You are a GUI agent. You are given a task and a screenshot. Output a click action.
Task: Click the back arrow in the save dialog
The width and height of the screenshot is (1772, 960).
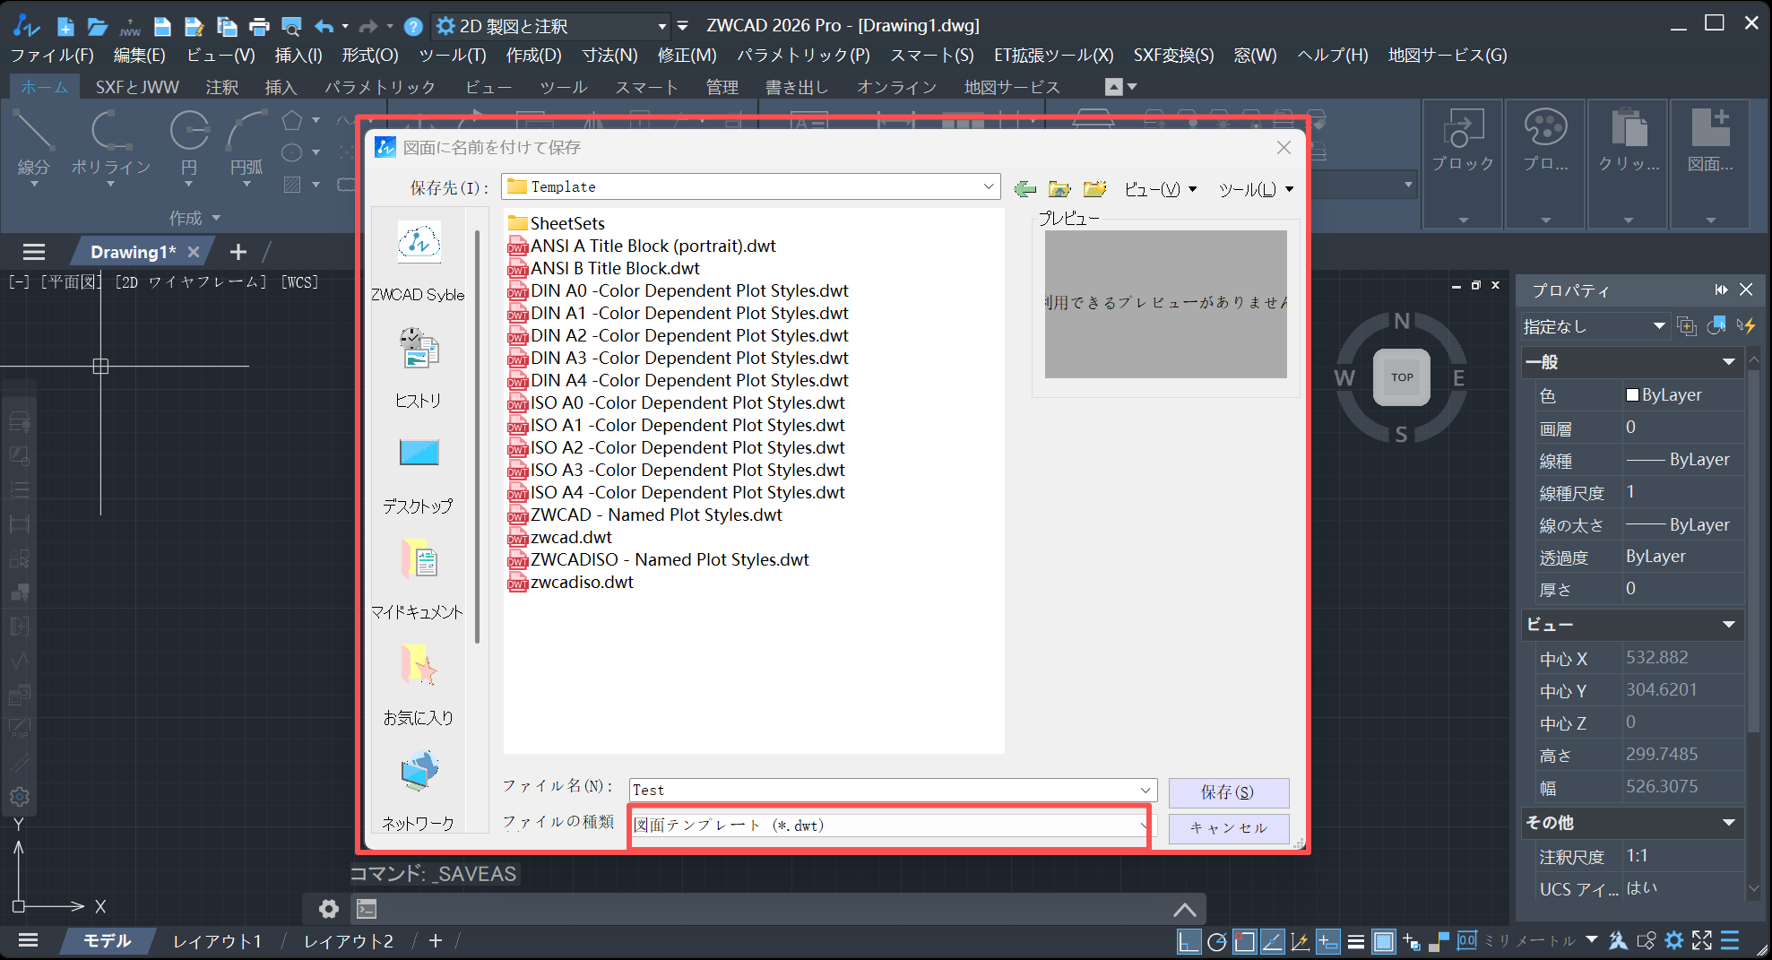(x=1025, y=188)
